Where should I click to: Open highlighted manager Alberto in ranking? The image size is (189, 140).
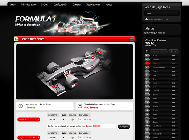pos(156,63)
